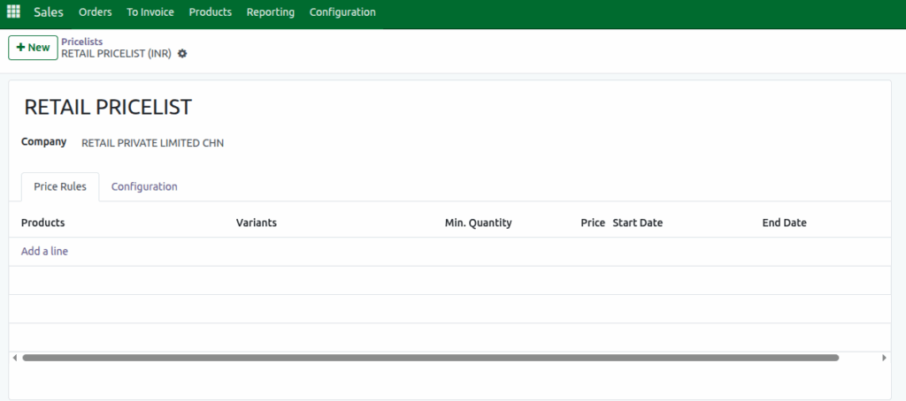Edit the RETAIL PRICELIST name field

click(108, 108)
